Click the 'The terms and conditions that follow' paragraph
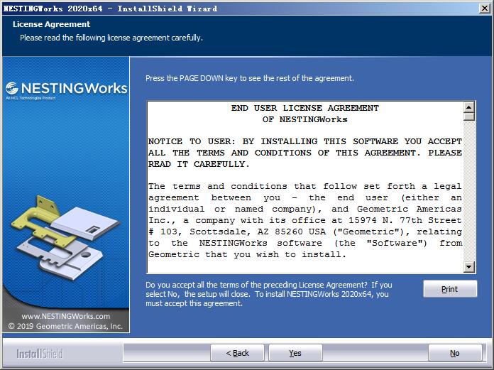Image resolution: width=494 pixels, height=370 pixels. tap(305, 220)
